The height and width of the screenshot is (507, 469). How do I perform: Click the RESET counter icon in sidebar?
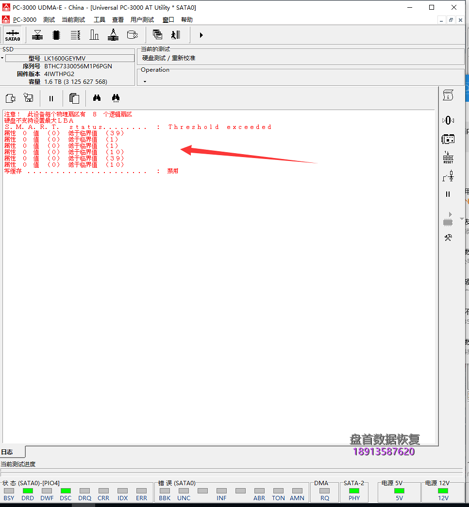pyautogui.click(x=448, y=158)
